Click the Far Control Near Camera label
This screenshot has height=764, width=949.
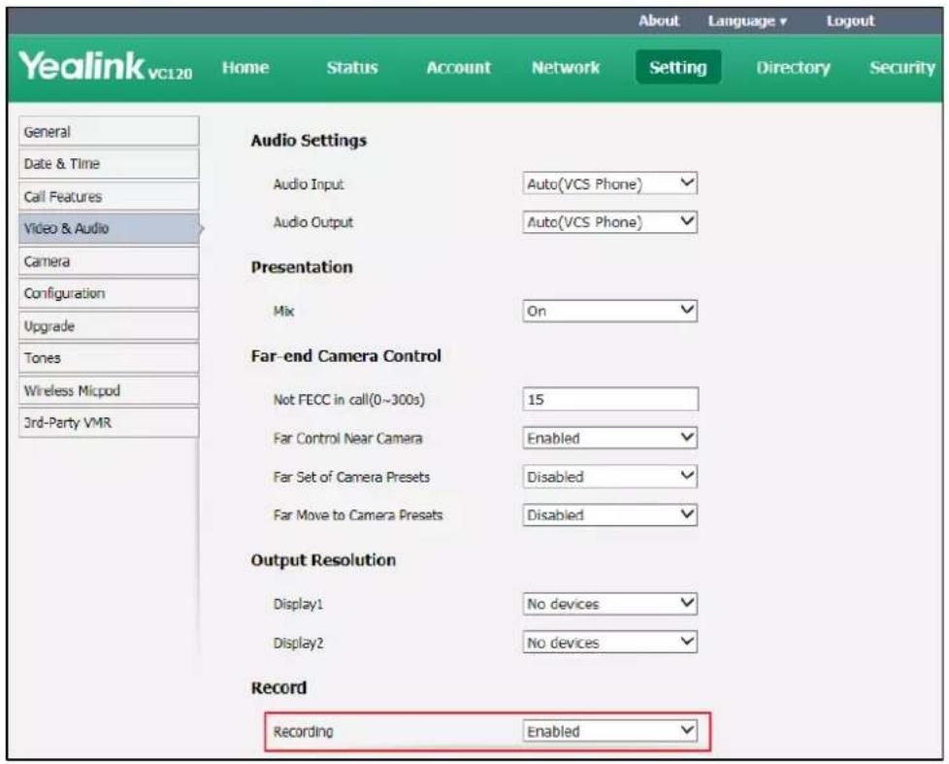pos(347,438)
